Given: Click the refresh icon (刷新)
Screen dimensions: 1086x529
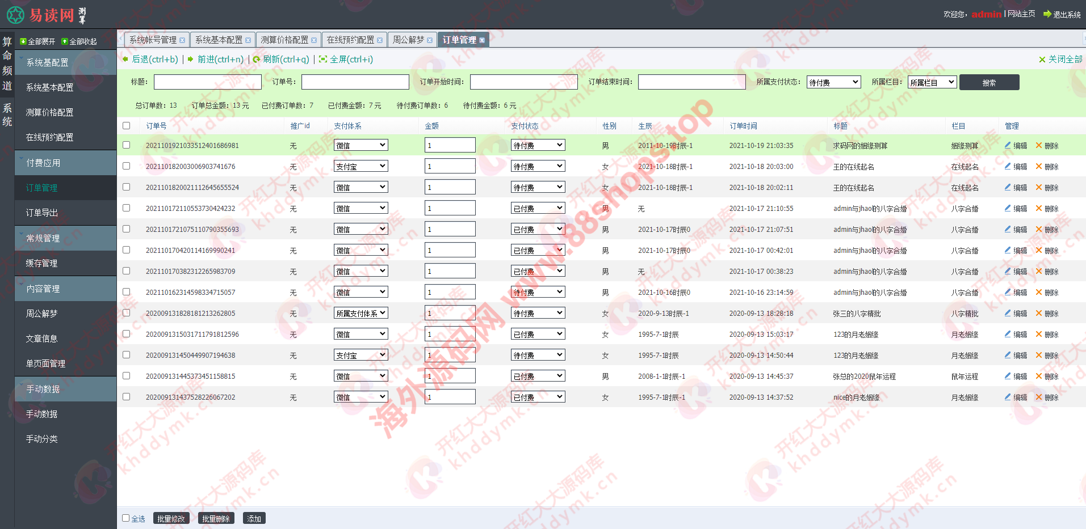Looking at the screenshot, I should click(257, 60).
